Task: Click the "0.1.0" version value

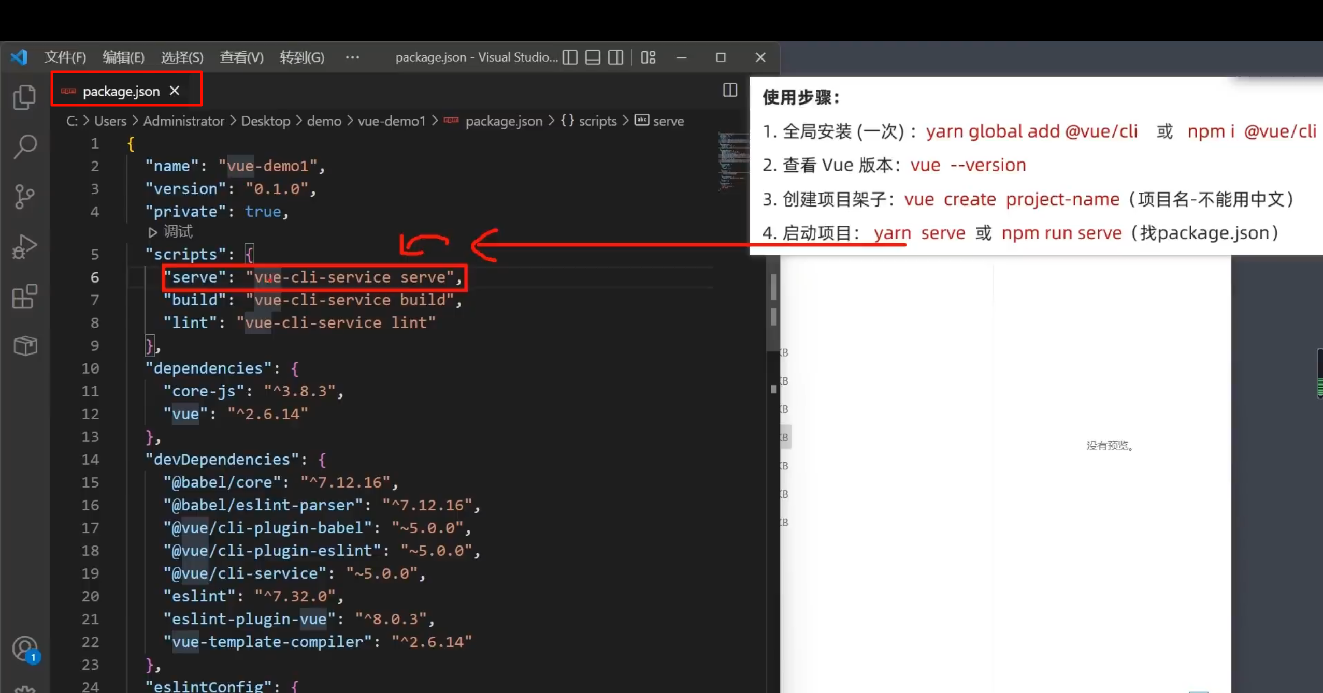Action: (277, 188)
